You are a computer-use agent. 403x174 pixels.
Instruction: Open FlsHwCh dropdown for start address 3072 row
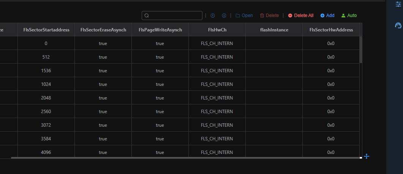tap(217, 125)
